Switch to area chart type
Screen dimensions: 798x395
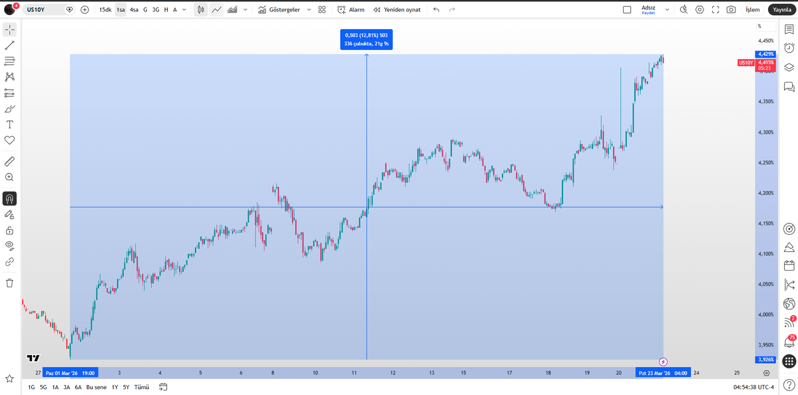coord(232,10)
